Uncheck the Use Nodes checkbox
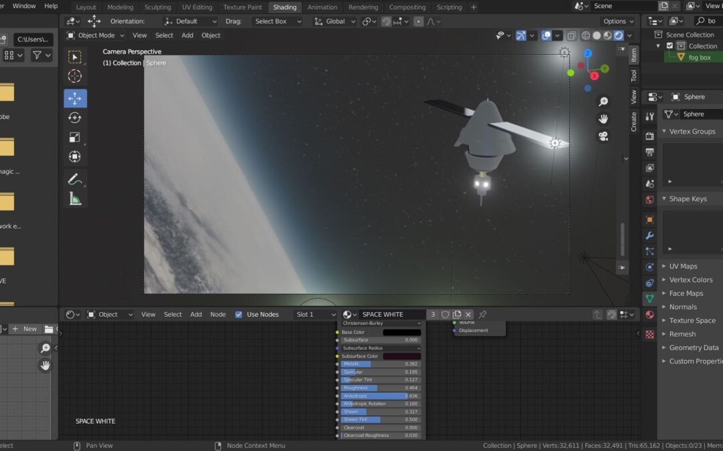723x451 pixels. [239, 315]
